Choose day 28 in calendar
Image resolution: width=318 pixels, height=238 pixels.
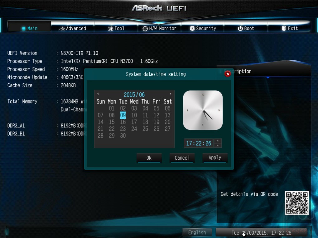point(101,136)
